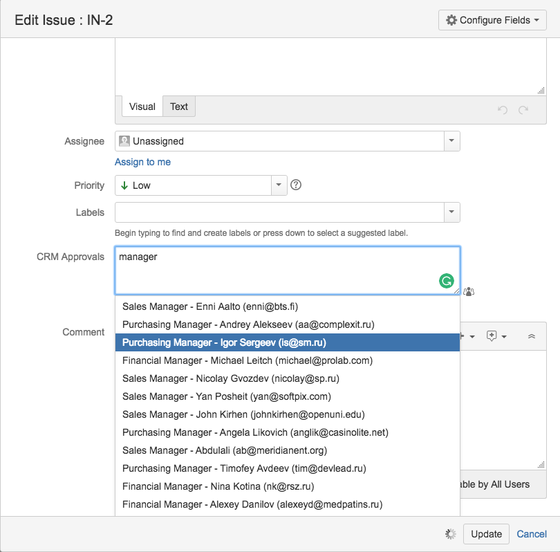
Task: Expand the Labels dropdown arrow
Action: pos(451,212)
